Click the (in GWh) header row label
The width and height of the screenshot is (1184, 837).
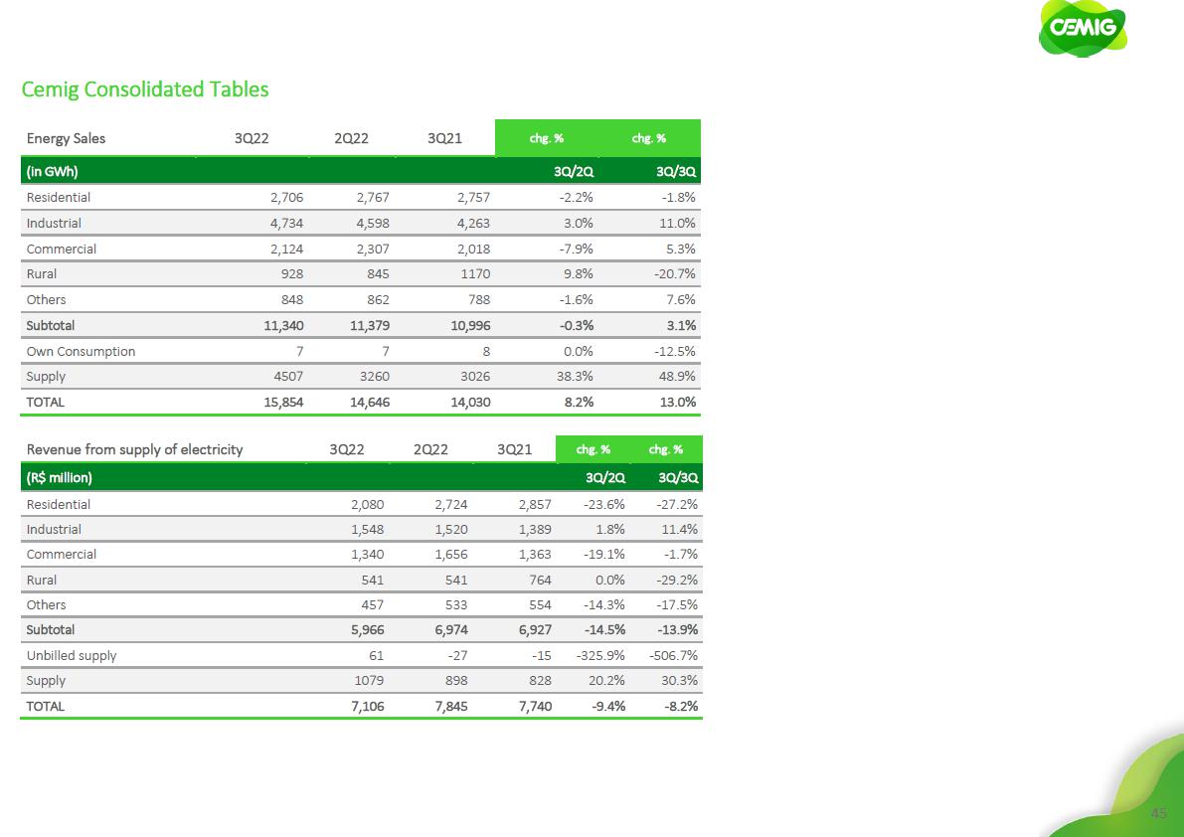(53, 172)
